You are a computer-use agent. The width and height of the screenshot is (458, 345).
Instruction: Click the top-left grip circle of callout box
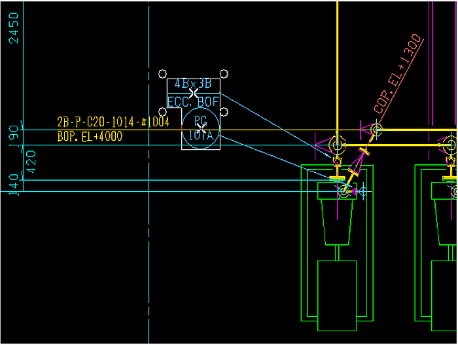tap(162, 73)
